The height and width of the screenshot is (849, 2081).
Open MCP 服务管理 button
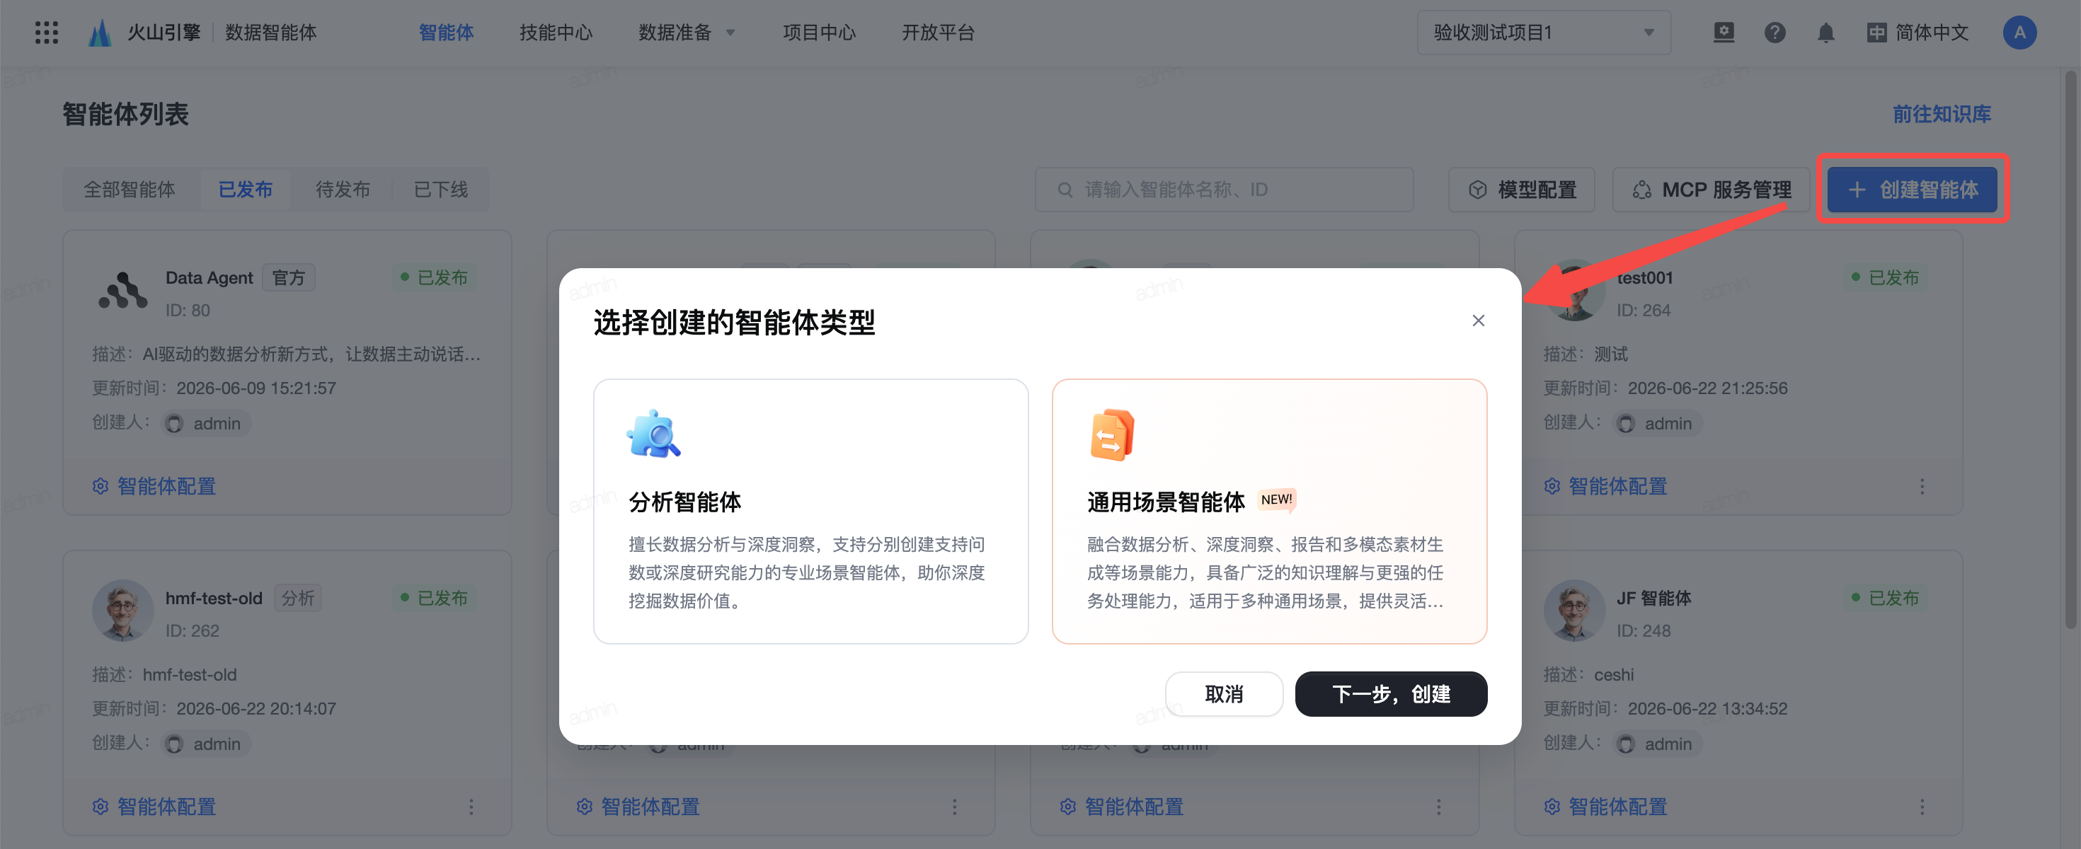pos(1710,189)
